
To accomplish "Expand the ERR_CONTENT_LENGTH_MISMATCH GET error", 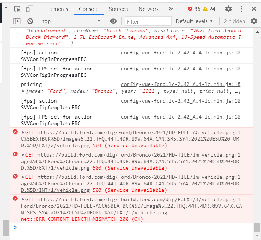I will click(x=23, y=199).
